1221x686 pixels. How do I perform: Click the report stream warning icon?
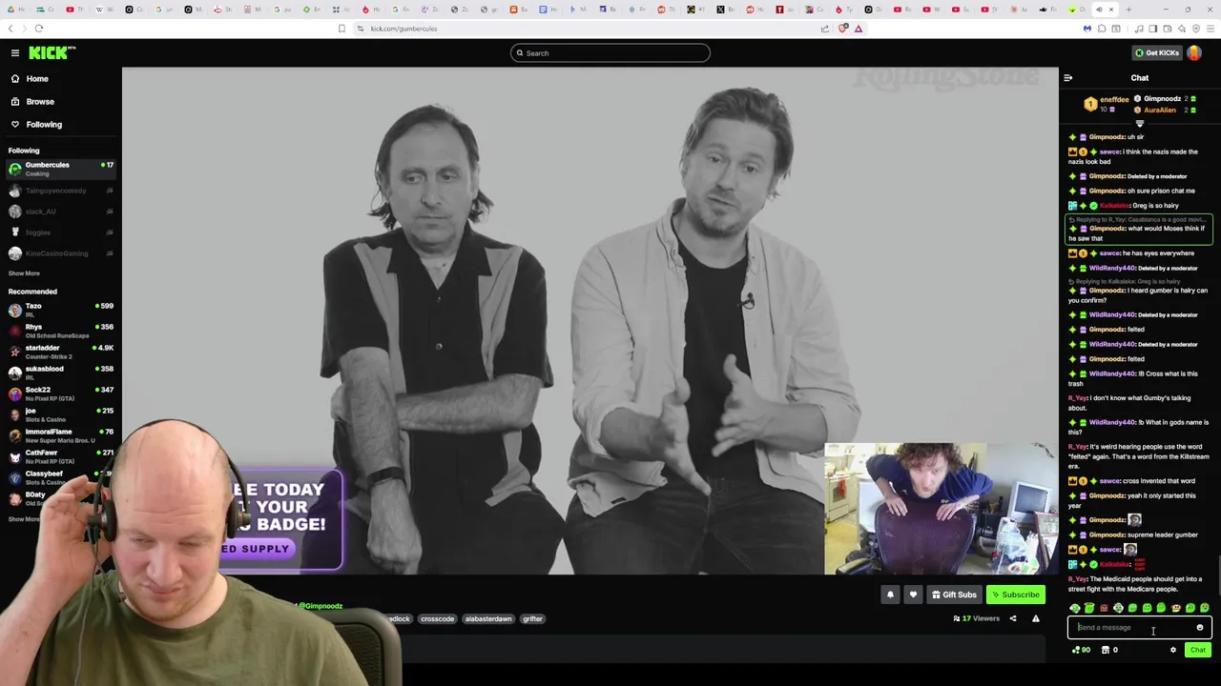tap(1035, 619)
